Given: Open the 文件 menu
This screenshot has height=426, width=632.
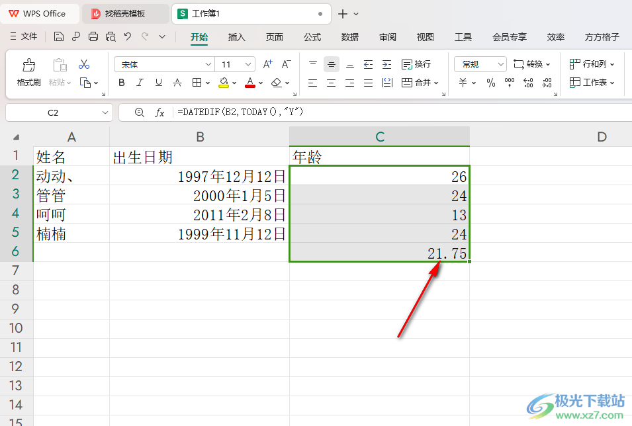Looking at the screenshot, I should click(24, 36).
